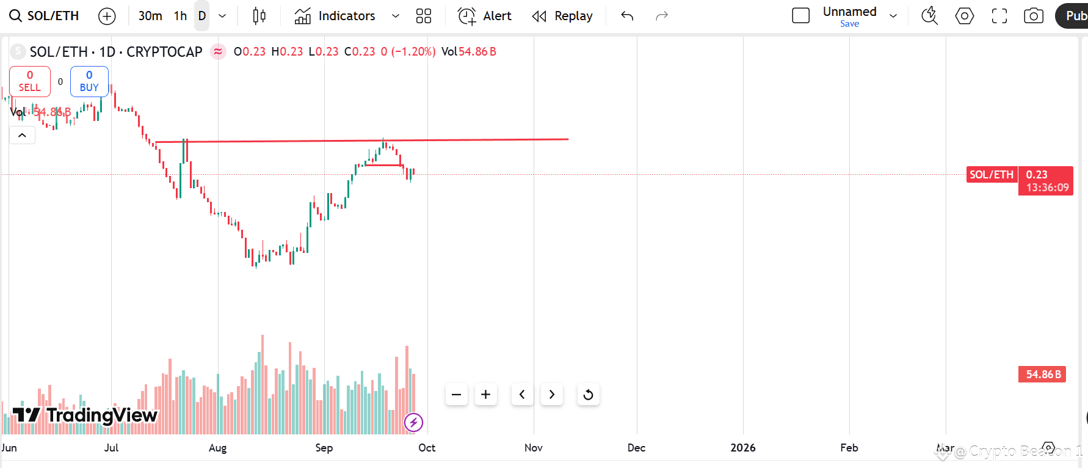
Task: Open the SOL/ETH symbol search
Action: (x=45, y=16)
